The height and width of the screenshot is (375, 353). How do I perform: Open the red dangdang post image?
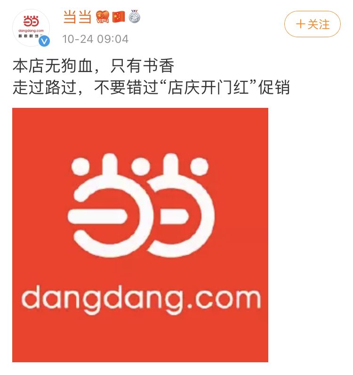[x=140, y=235]
